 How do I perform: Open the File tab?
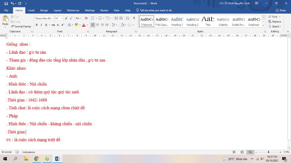click(x=6, y=10)
